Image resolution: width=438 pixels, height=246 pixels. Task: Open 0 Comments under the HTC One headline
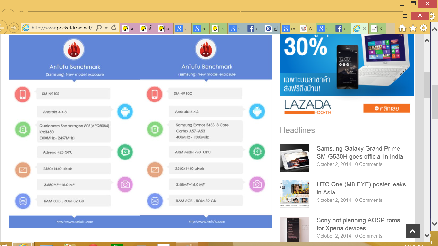pyautogui.click(x=369, y=200)
